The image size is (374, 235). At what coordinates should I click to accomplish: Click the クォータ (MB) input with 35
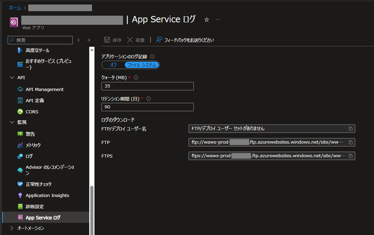click(x=148, y=86)
